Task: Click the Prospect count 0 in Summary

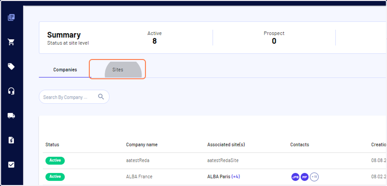Action: [274, 41]
